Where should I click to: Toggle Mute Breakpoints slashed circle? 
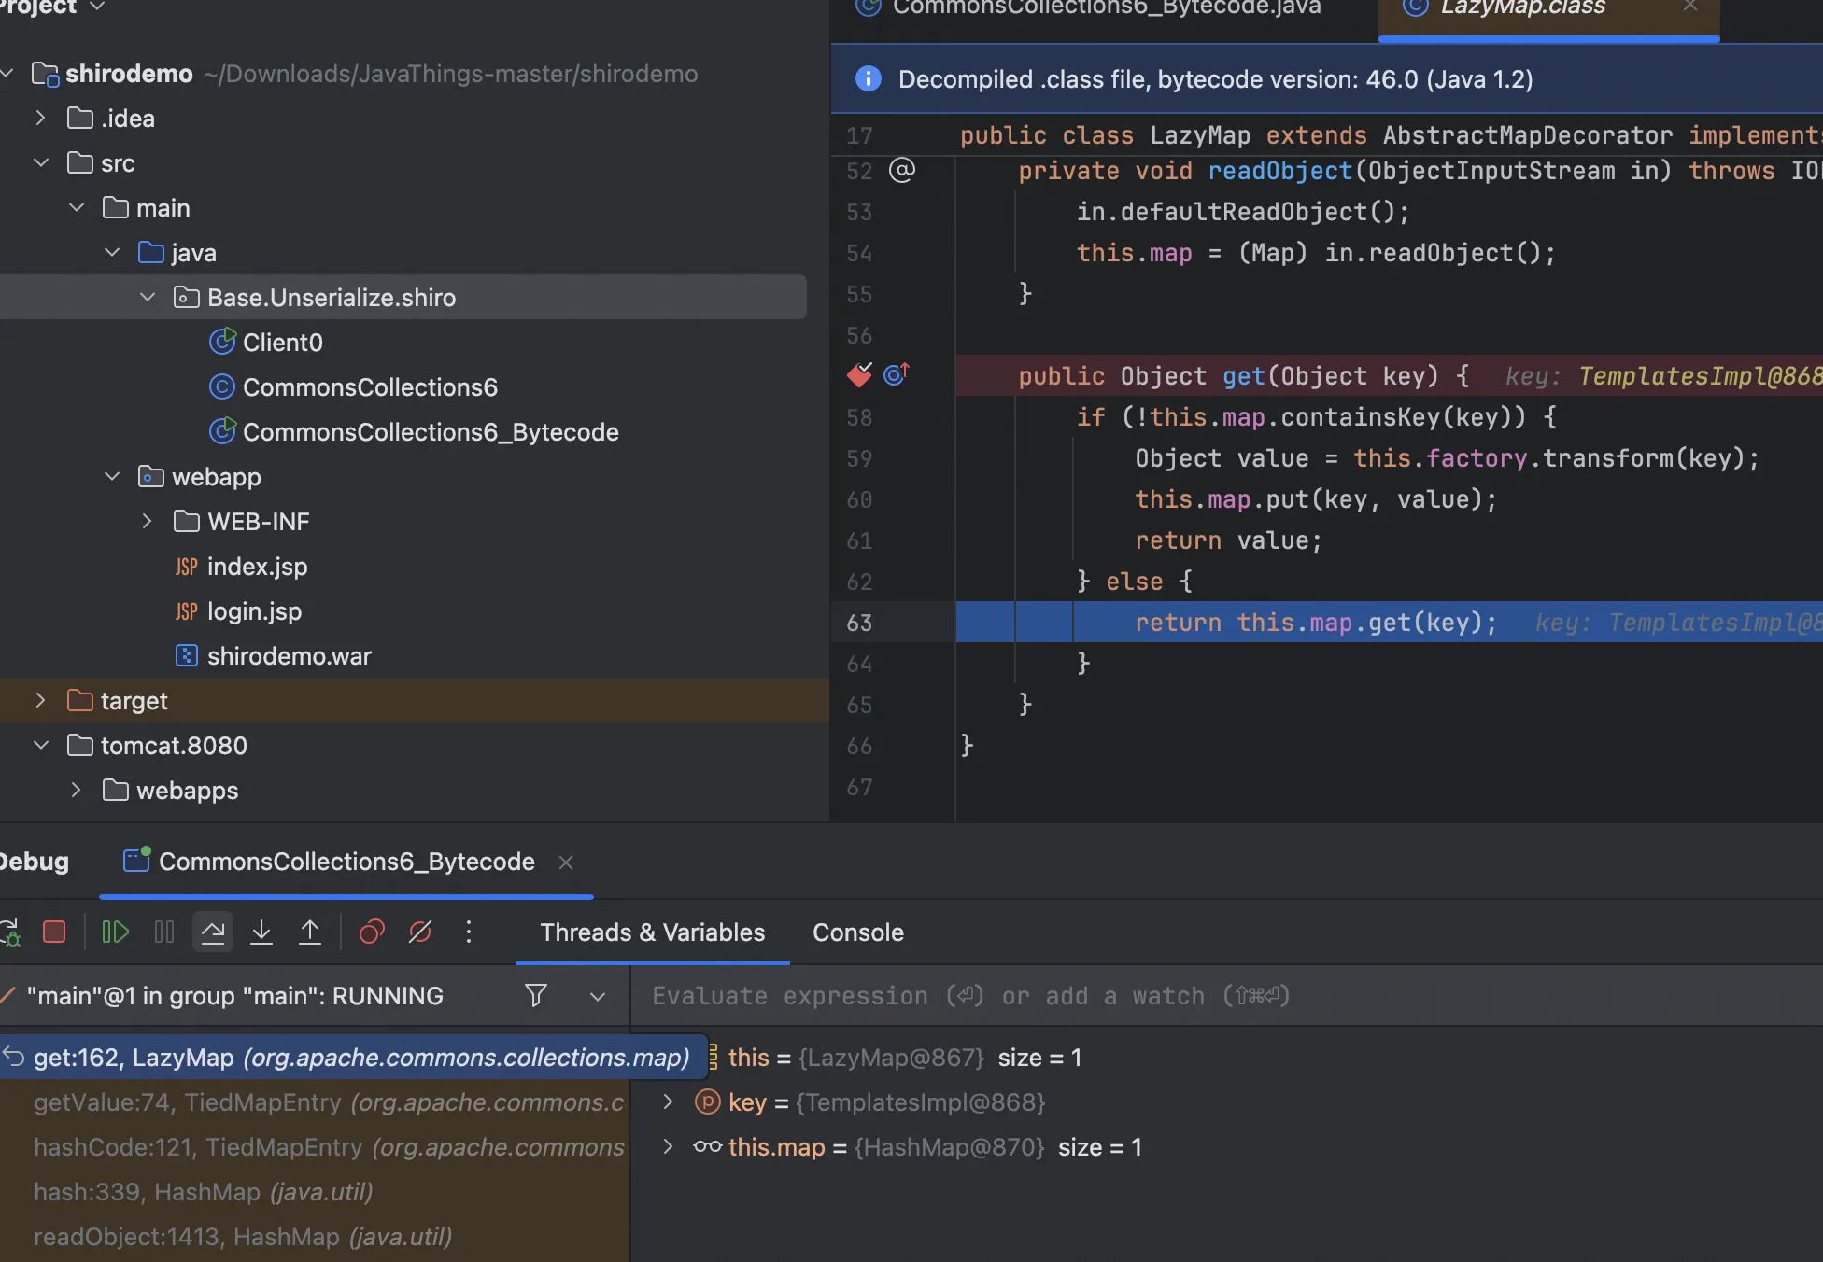click(420, 932)
